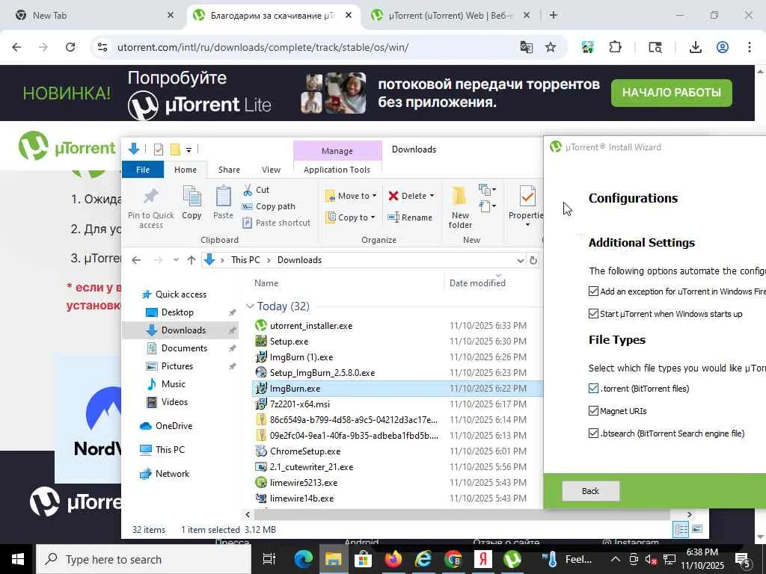This screenshot has height=574, width=766.
Task: Go up one folder level
Action: [x=191, y=260]
